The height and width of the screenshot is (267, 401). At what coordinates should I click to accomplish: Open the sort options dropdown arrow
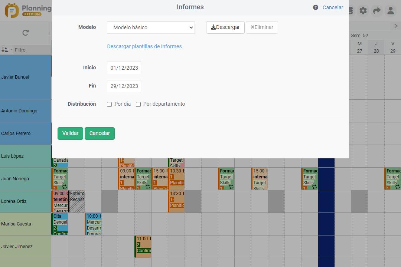coord(12,49)
